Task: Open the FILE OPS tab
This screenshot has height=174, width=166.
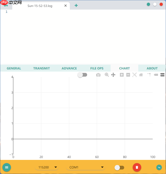Action: (97, 68)
